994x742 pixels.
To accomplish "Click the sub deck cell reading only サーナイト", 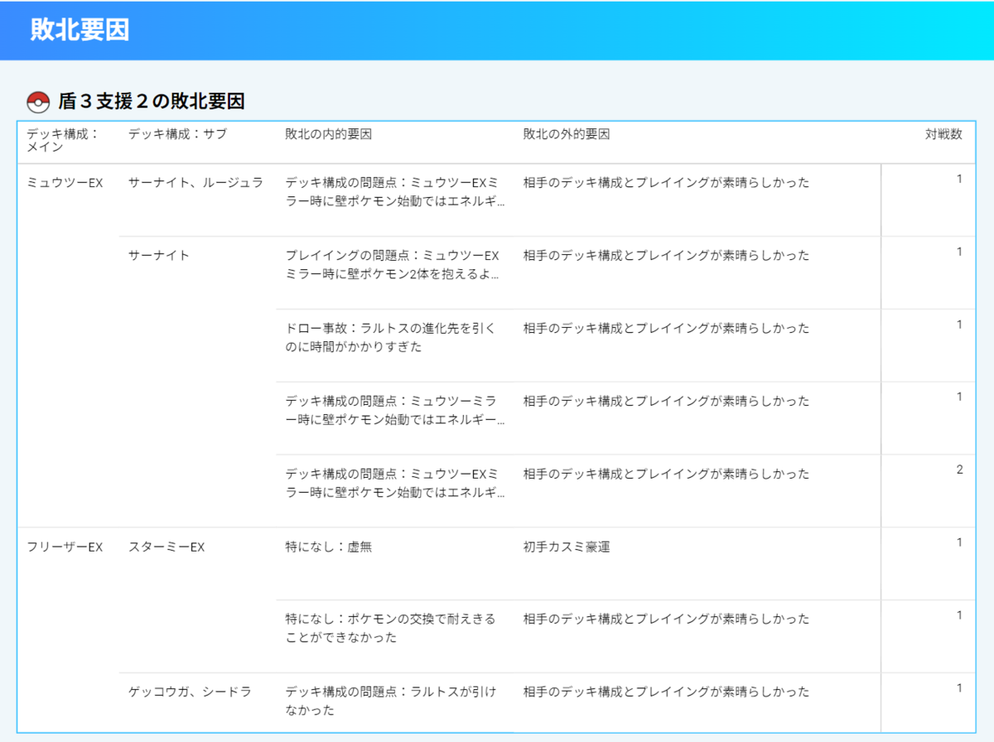I will coord(158,256).
